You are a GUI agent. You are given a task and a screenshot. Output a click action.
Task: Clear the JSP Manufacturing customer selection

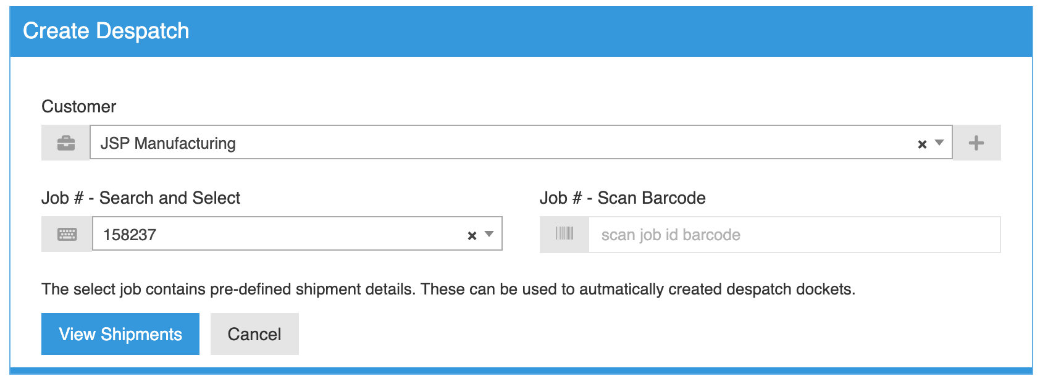point(922,144)
